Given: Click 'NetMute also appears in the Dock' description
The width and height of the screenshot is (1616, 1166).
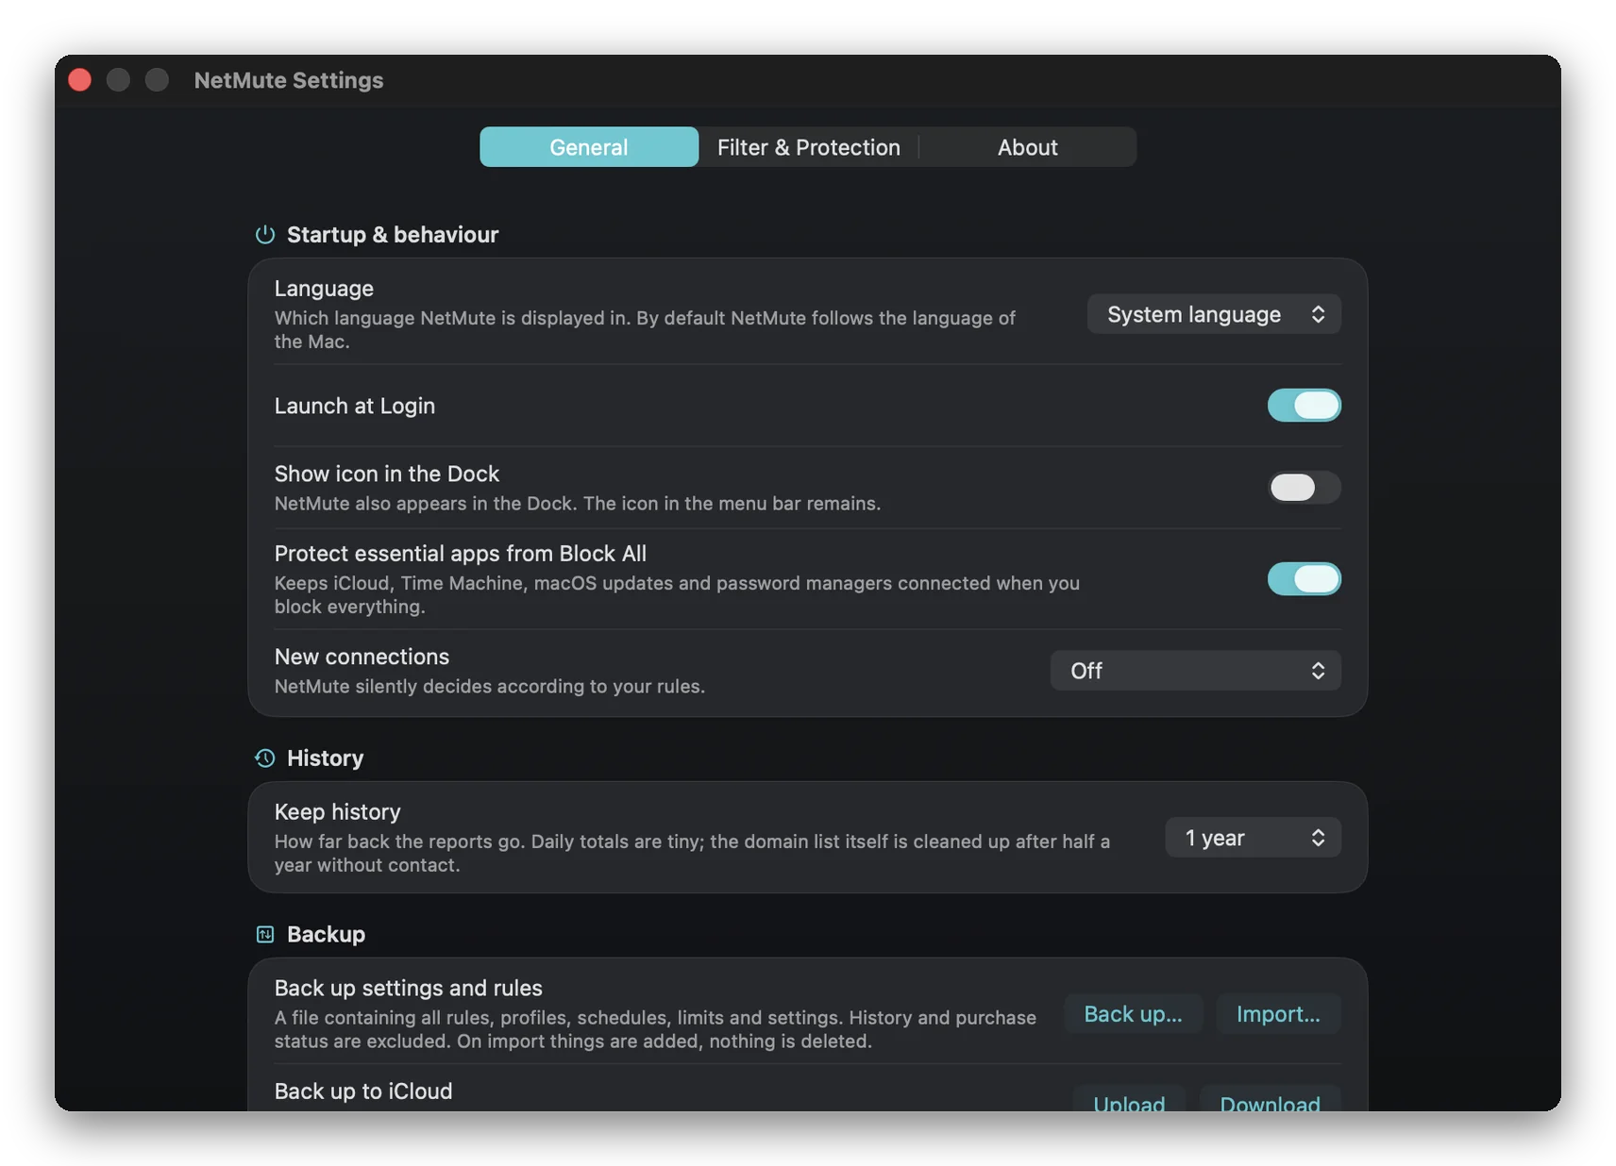Looking at the screenshot, I should pyautogui.click(x=578, y=504).
